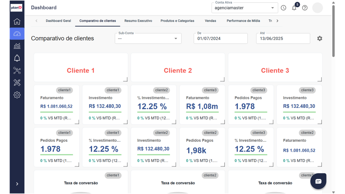This screenshot has height=194, width=345.
Task: Switch to Dashboard Geral tab
Action: pos(58,21)
